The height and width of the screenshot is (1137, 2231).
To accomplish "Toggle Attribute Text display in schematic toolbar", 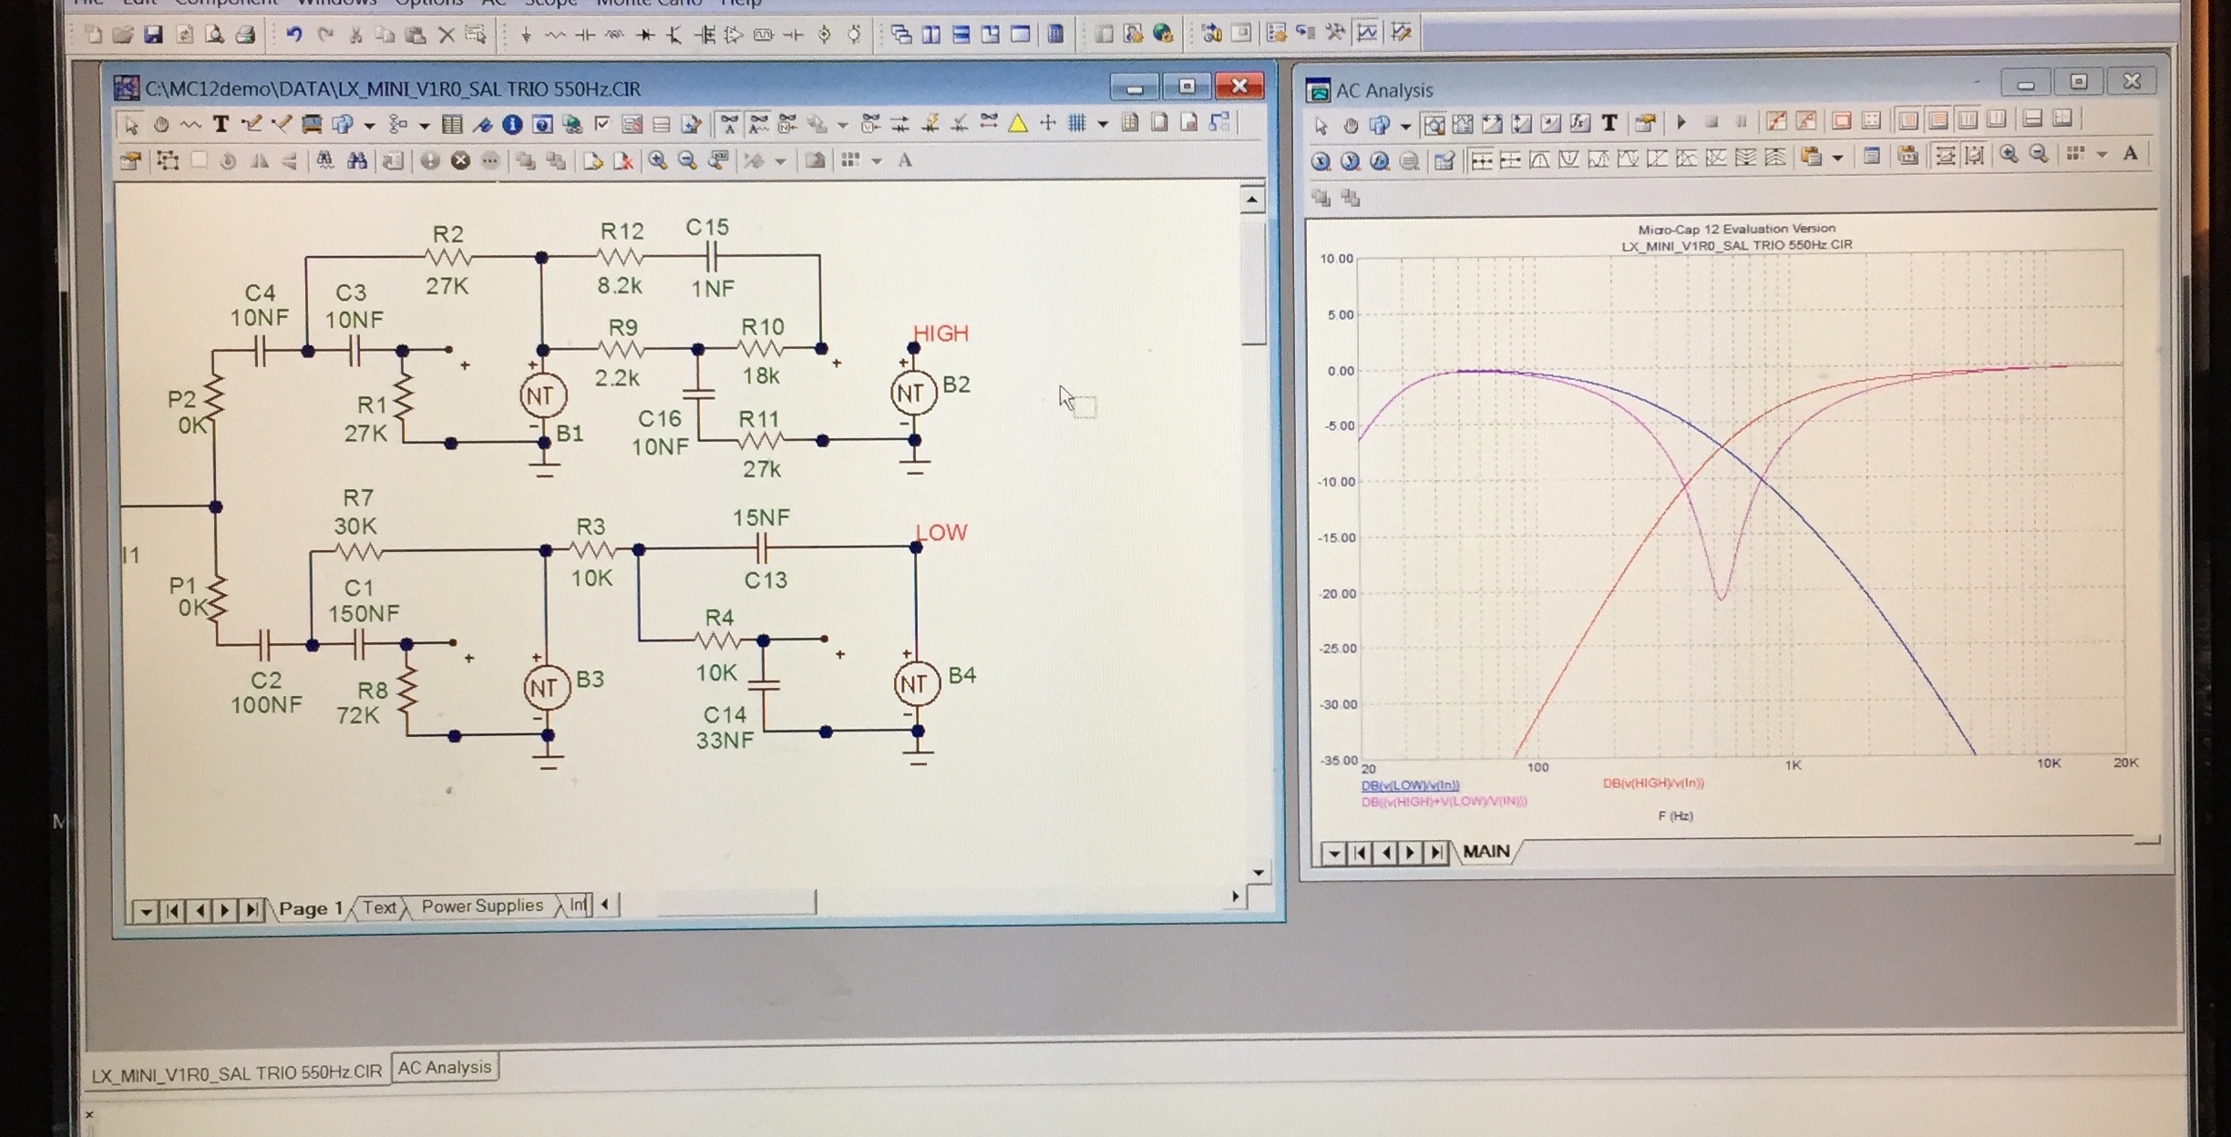I will coord(758,124).
